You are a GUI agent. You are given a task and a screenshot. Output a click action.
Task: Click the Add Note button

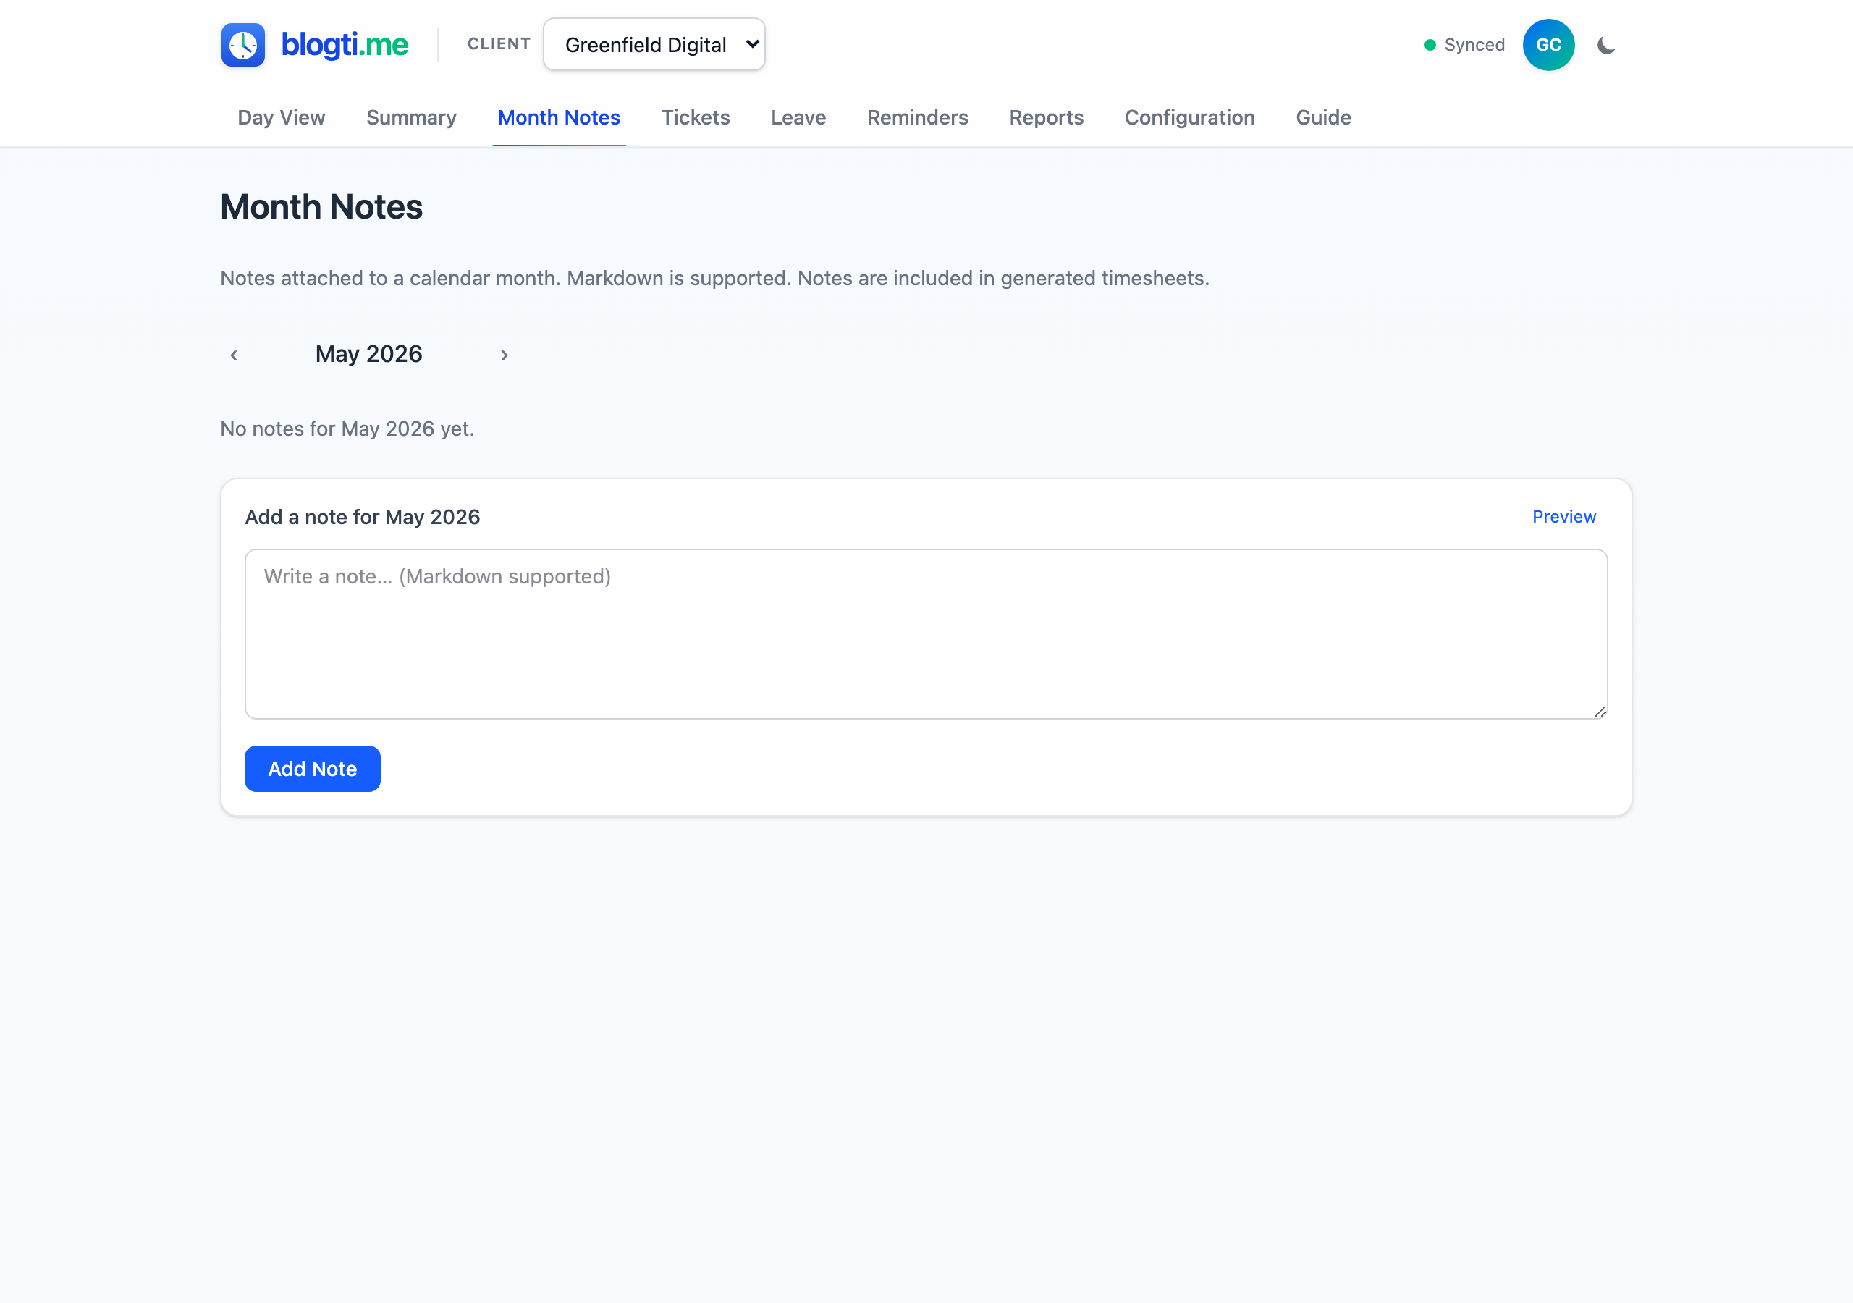click(x=312, y=769)
